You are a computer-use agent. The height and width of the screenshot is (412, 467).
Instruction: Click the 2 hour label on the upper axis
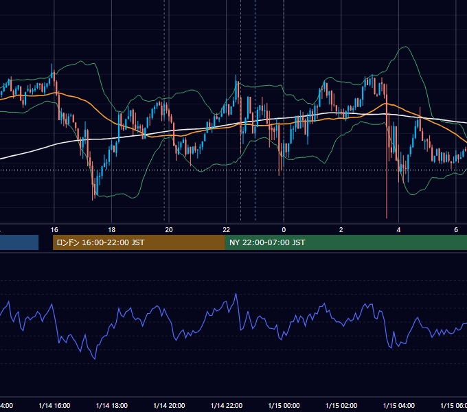341,230
